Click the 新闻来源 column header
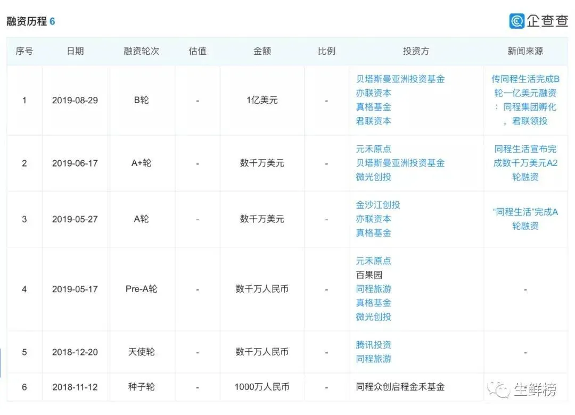 pyautogui.click(x=525, y=51)
